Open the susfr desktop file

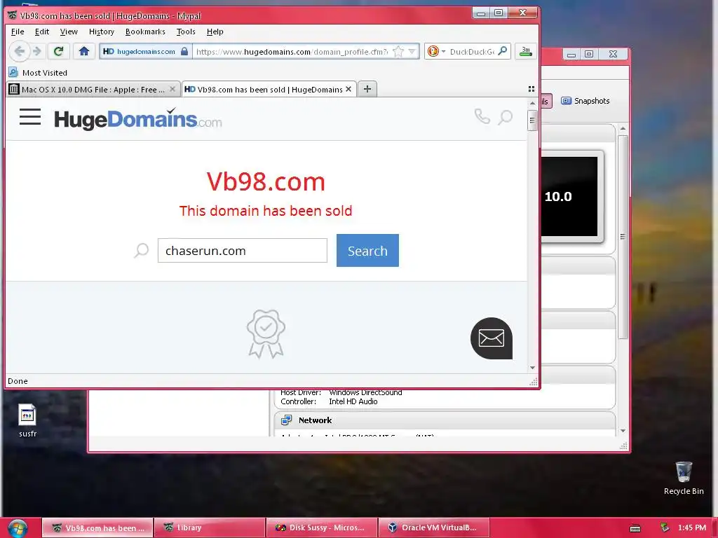(27, 420)
